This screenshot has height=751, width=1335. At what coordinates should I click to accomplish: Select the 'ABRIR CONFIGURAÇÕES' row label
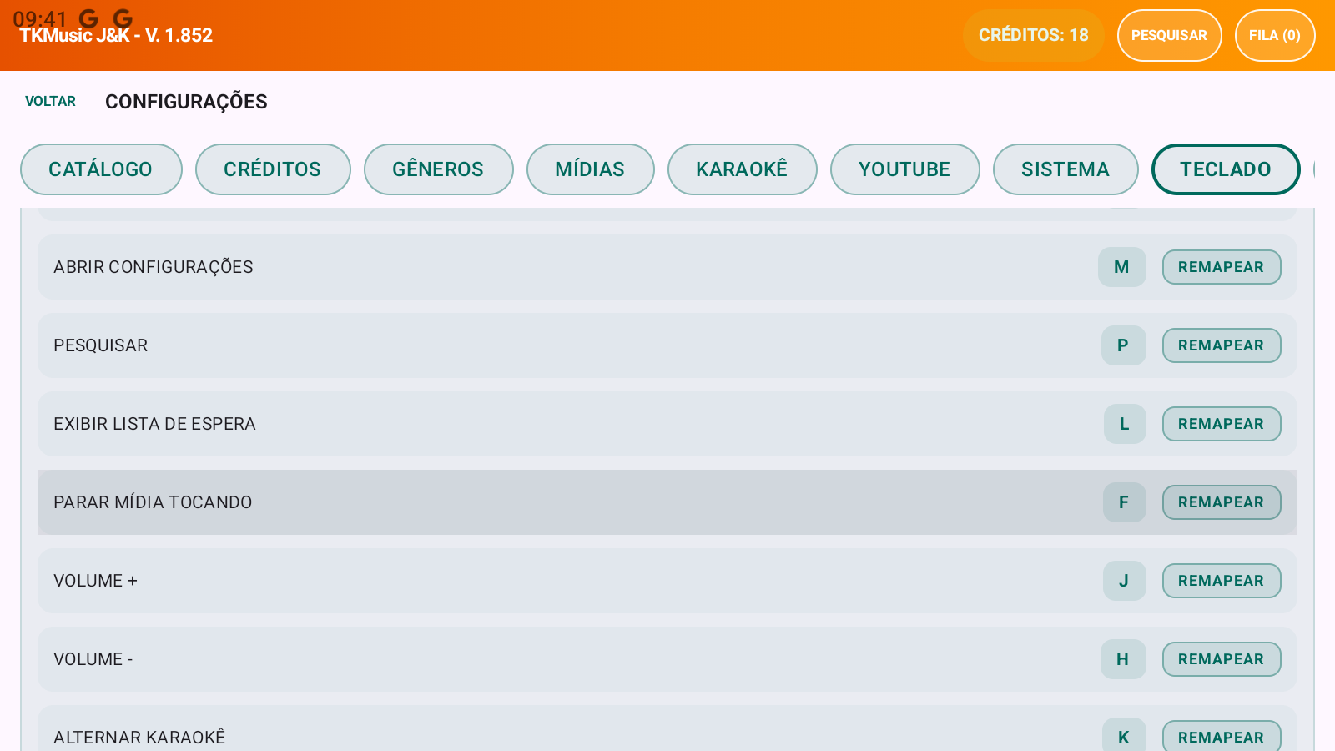154,267
